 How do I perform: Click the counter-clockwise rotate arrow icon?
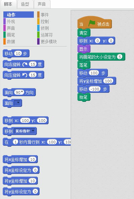click(25, 75)
